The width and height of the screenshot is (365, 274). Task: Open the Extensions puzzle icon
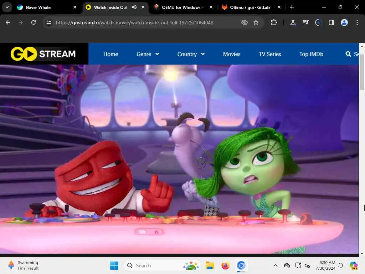tap(274, 22)
